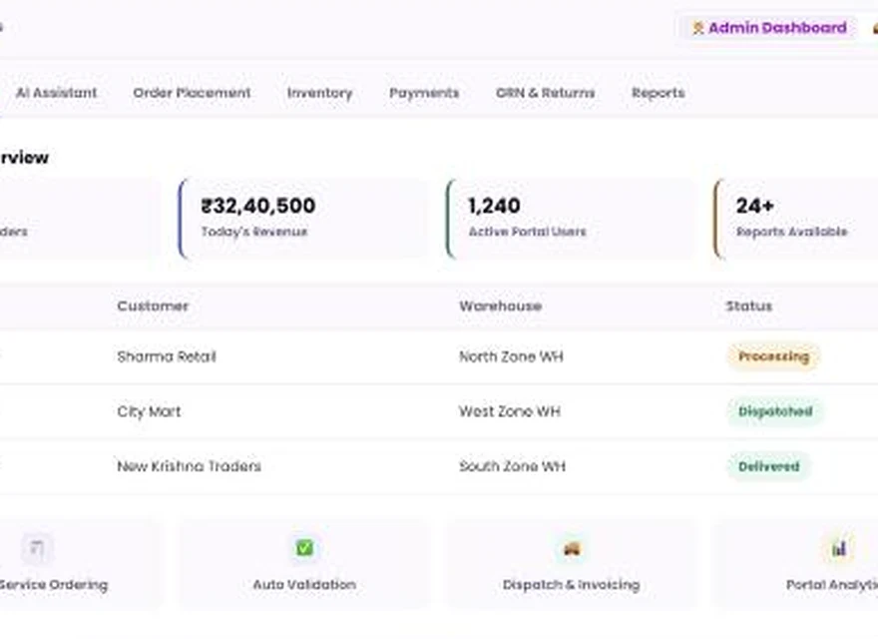Open the Dispatch & Invoicing label
Screen dimensions: 878x639
click(x=571, y=585)
